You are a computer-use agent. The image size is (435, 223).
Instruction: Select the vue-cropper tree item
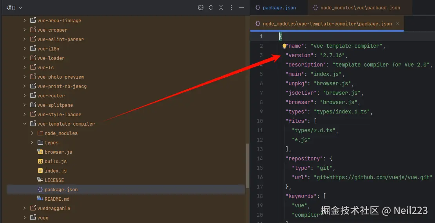[52, 30]
